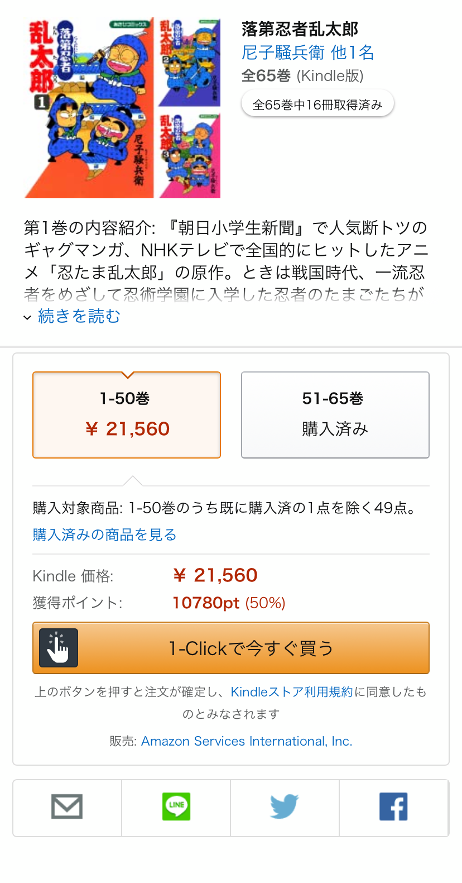This screenshot has height=883, width=462.
Task: Open author link 尼子騒兵衛 他1名
Action: (307, 52)
